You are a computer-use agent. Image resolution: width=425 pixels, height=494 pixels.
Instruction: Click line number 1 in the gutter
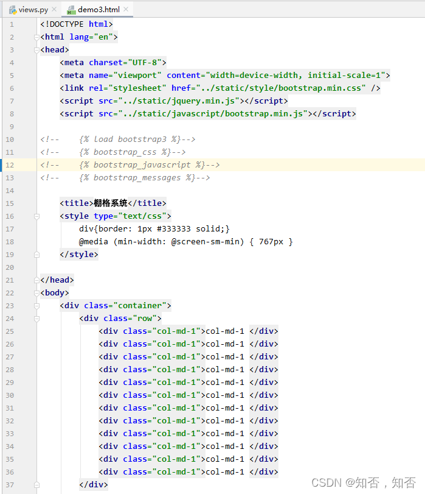12,24
